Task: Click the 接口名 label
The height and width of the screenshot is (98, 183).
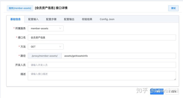Action: (22, 38)
